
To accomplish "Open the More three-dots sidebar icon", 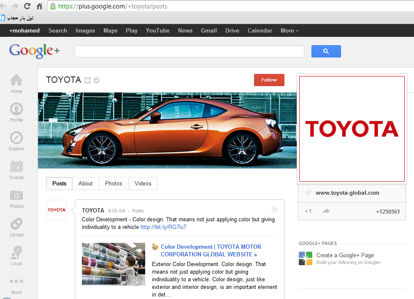I will point(16,281).
